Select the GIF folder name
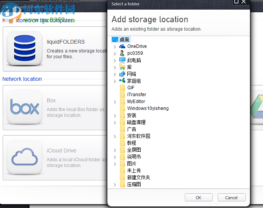 [131, 88]
